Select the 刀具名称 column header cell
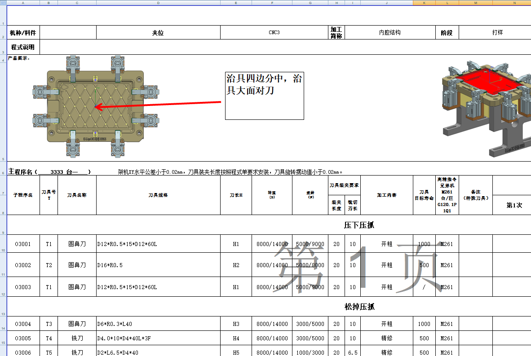The width and height of the screenshot is (531, 356). pos(77,195)
